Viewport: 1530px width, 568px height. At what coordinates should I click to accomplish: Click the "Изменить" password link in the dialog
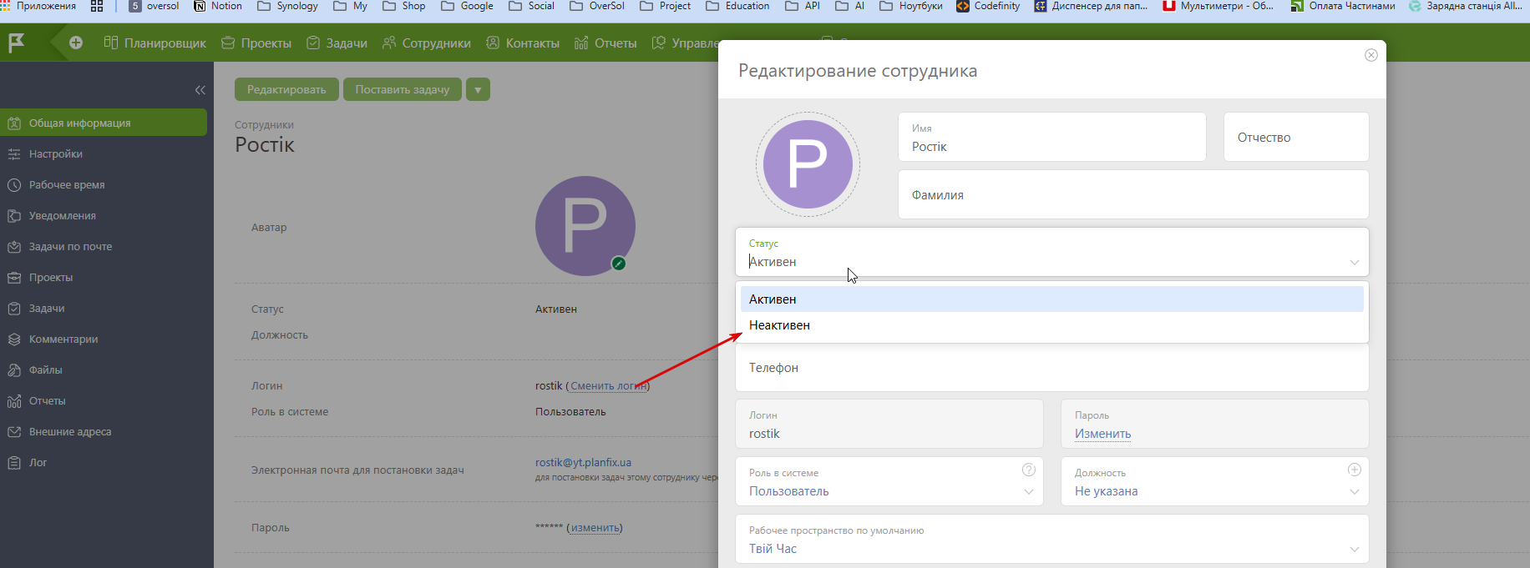pyautogui.click(x=1102, y=434)
